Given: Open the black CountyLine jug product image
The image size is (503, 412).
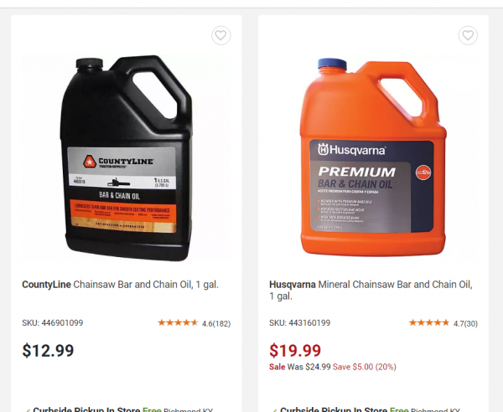Looking at the screenshot, I should (x=127, y=158).
